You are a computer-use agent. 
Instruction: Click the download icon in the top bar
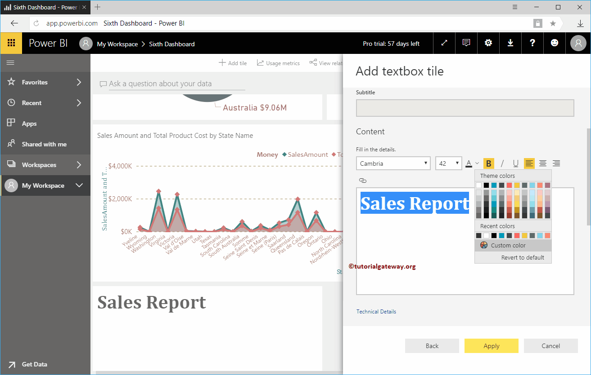tap(510, 43)
